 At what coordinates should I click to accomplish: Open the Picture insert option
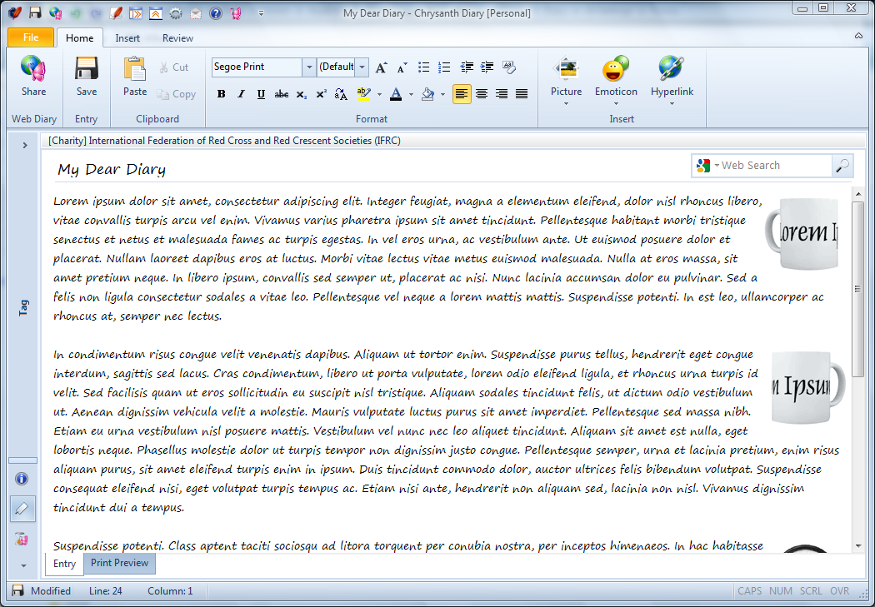click(x=566, y=77)
